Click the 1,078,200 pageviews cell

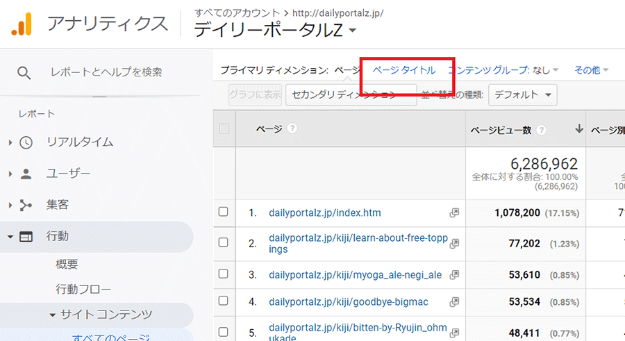coord(517,213)
